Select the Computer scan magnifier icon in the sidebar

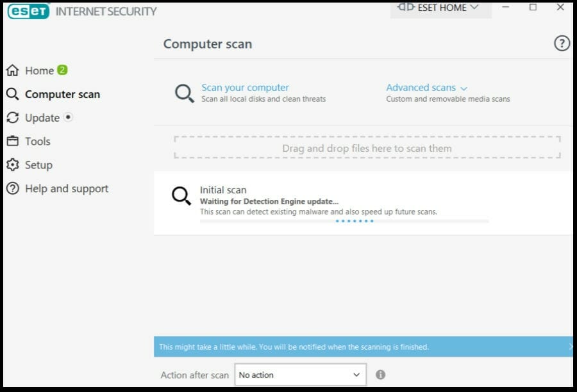click(x=13, y=94)
